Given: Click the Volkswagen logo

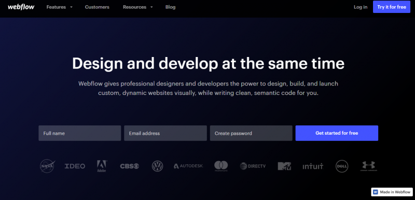Looking at the screenshot, I should coord(158,166).
